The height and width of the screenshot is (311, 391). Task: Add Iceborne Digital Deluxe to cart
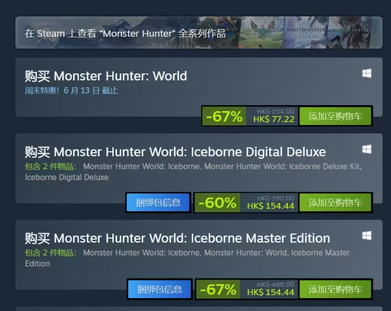(x=335, y=202)
